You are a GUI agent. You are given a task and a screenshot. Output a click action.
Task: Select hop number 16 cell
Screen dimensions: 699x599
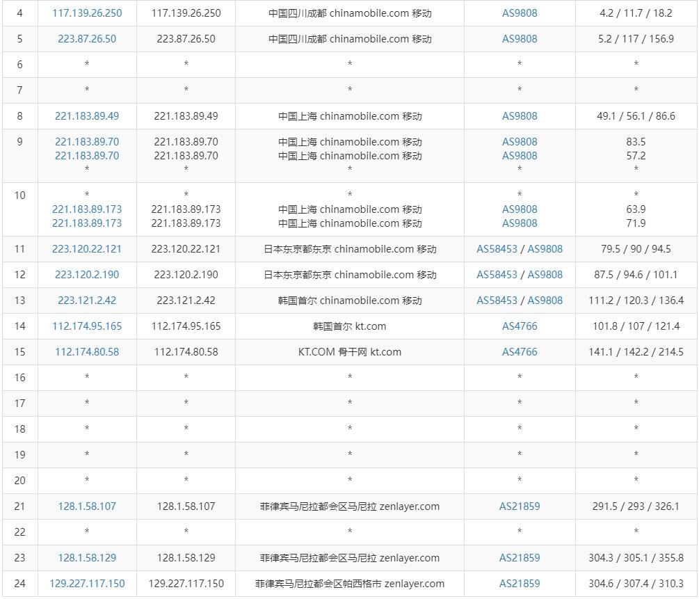[20, 378]
